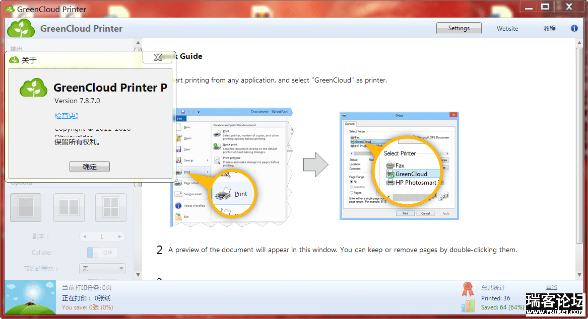Click the title bar GreenCloud icon
Screen dimensions: 588x319
tap(10, 9)
